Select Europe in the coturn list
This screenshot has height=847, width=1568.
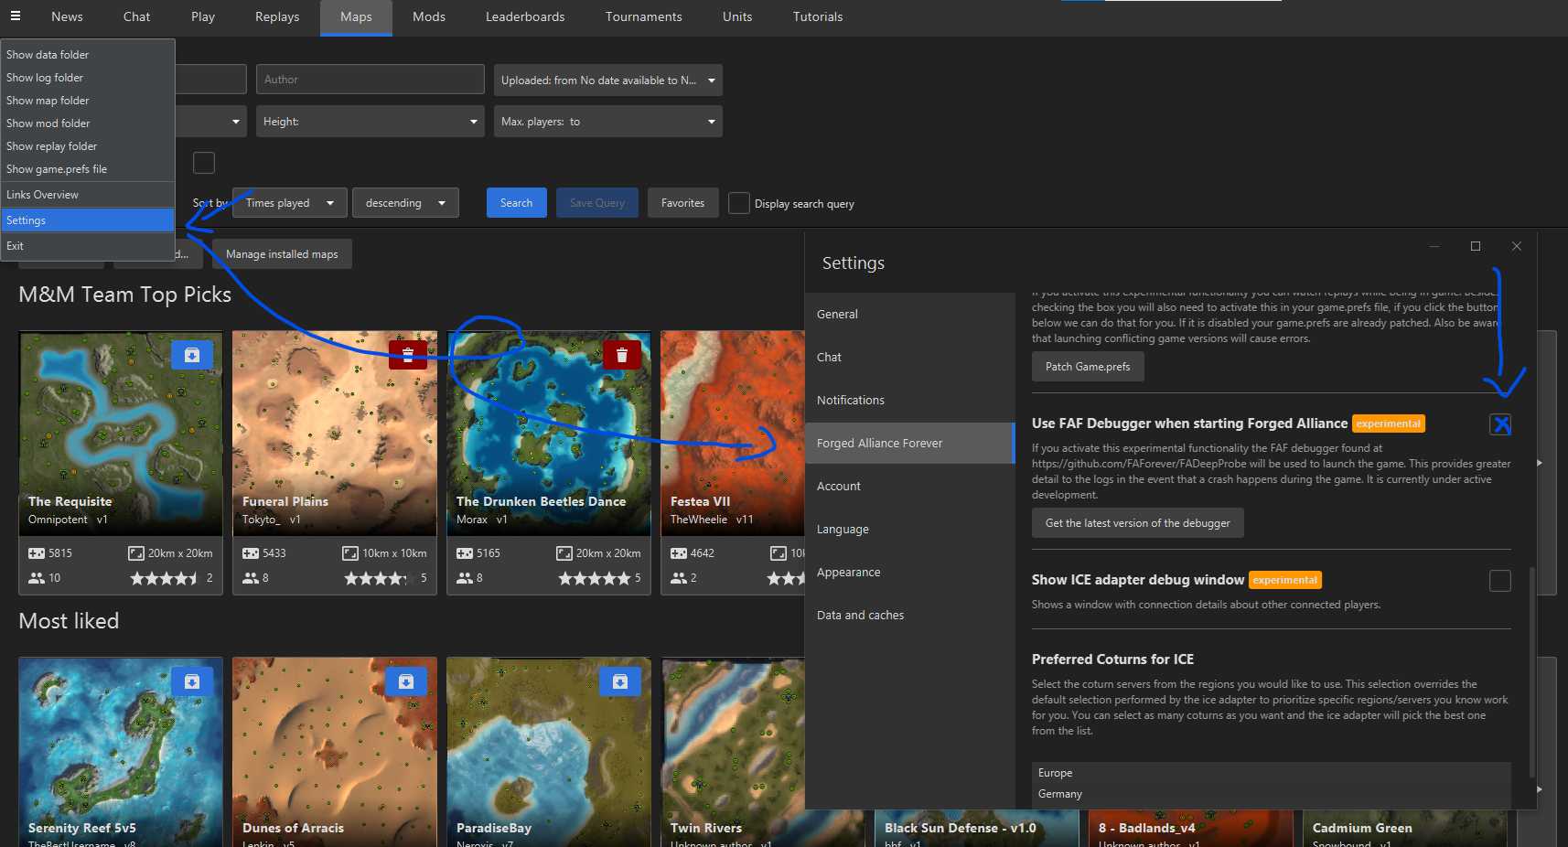[1272, 773]
